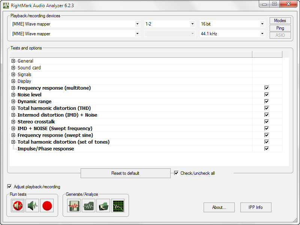
Task: Click the analyze WAV file icon
Action: click(x=88, y=205)
